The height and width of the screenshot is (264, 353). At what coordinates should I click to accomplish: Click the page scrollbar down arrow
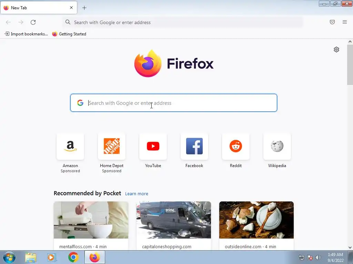[350, 247]
